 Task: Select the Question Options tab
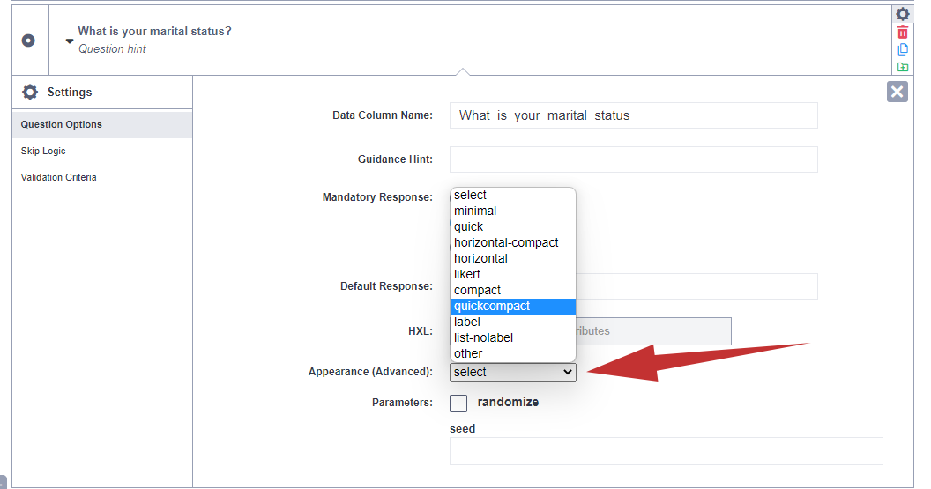(x=62, y=124)
